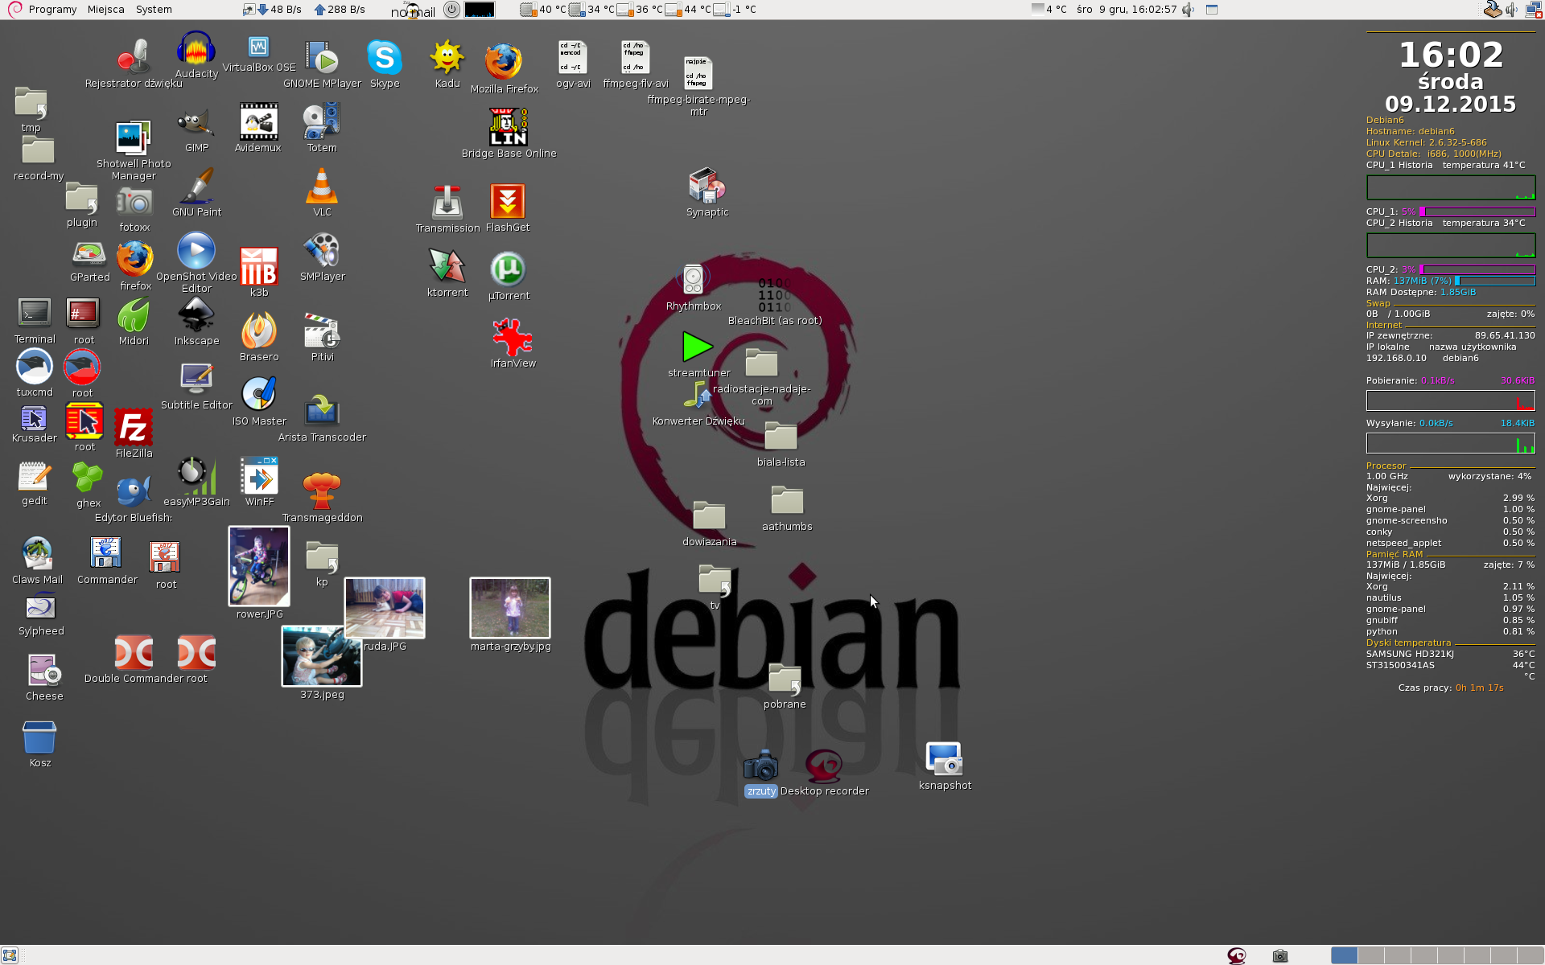
Task: Click the Terminal icon
Action: coord(35,313)
